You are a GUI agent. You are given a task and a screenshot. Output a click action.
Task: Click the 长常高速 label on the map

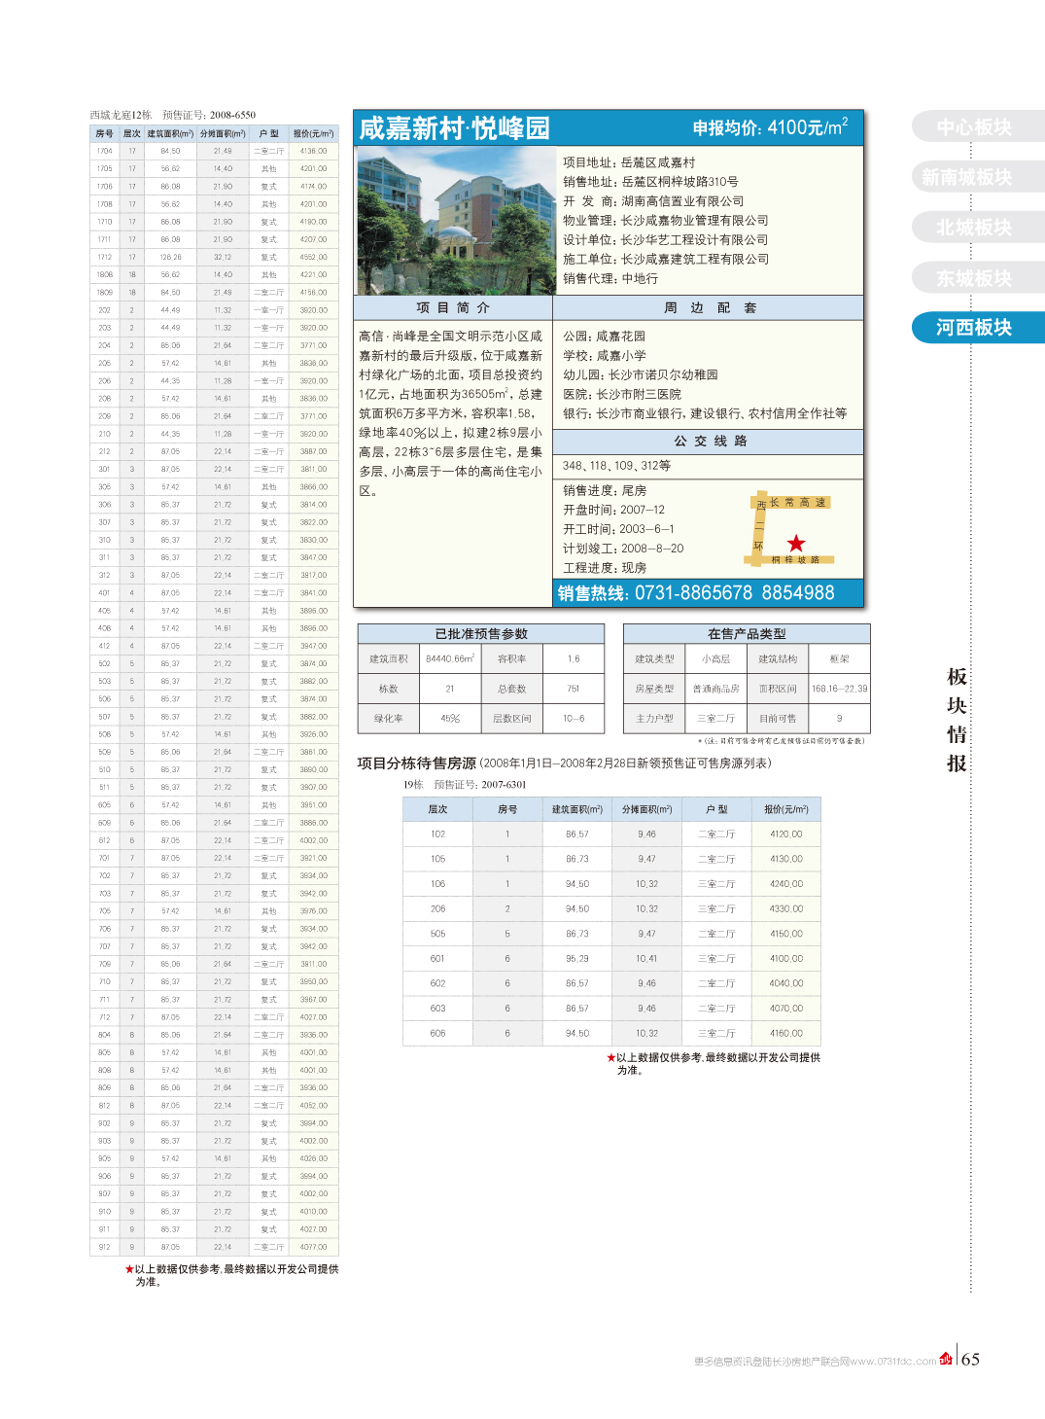(x=798, y=503)
